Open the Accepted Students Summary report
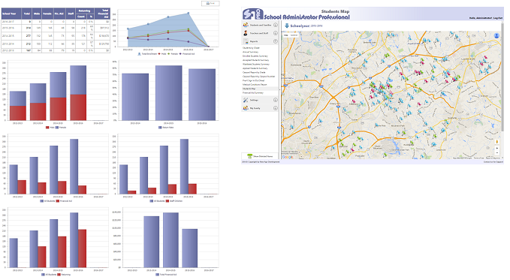 (255, 60)
